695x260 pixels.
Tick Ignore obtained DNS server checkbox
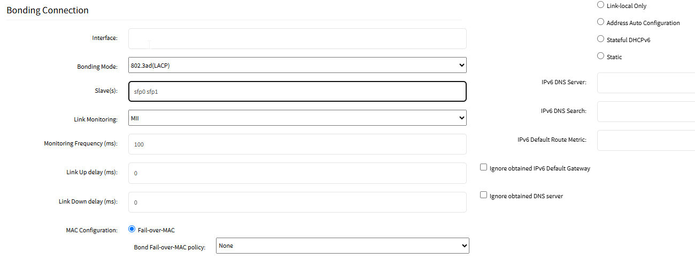(x=484, y=196)
